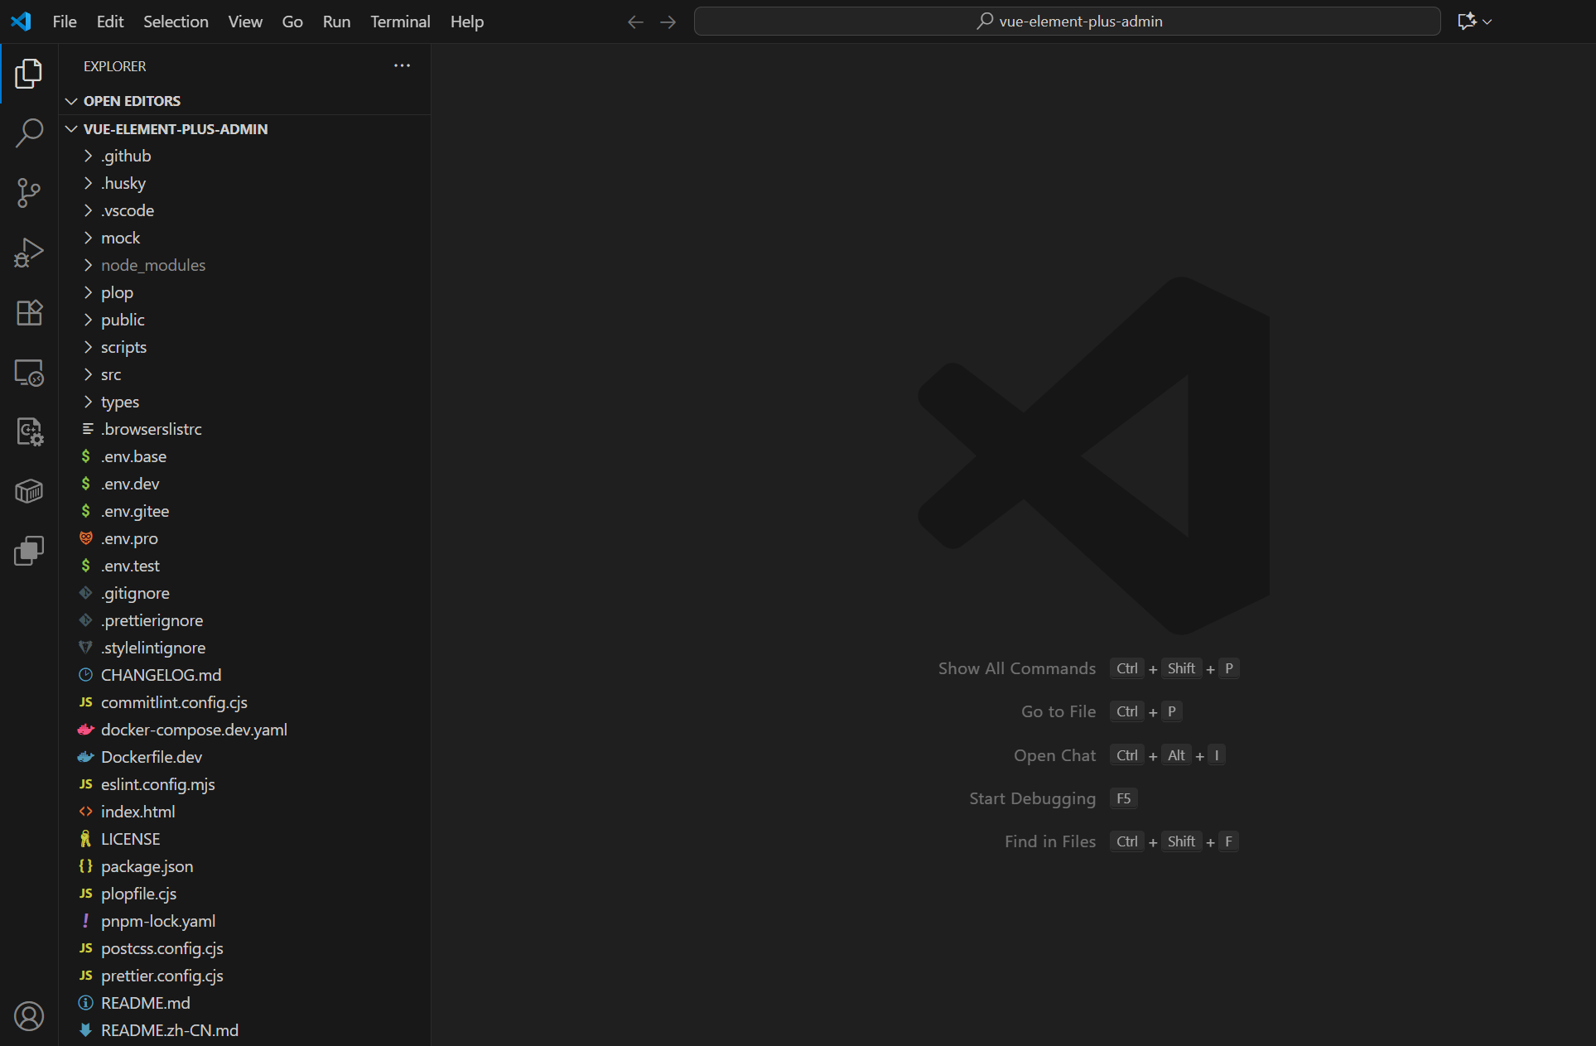Go forward using the right arrow
The width and height of the screenshot is (1596, 1046).
click(x=668, y=22)
